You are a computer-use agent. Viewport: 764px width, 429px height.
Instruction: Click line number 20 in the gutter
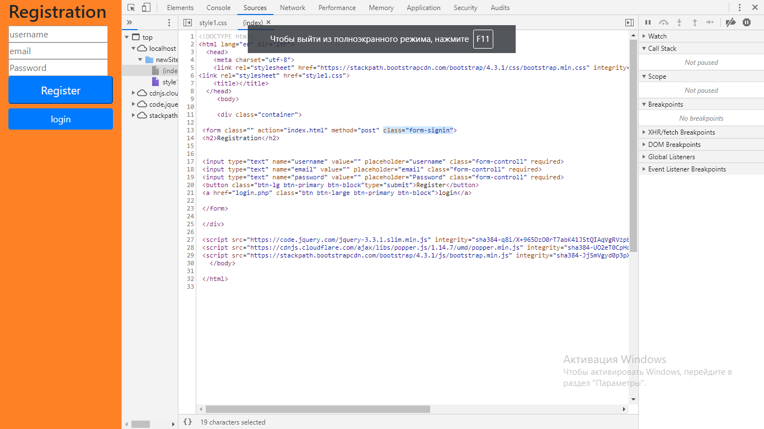click(190, 185)
